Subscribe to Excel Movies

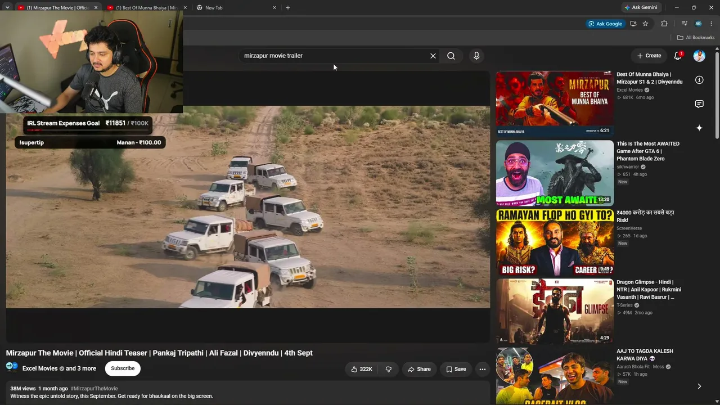click(x=123, y=368)
